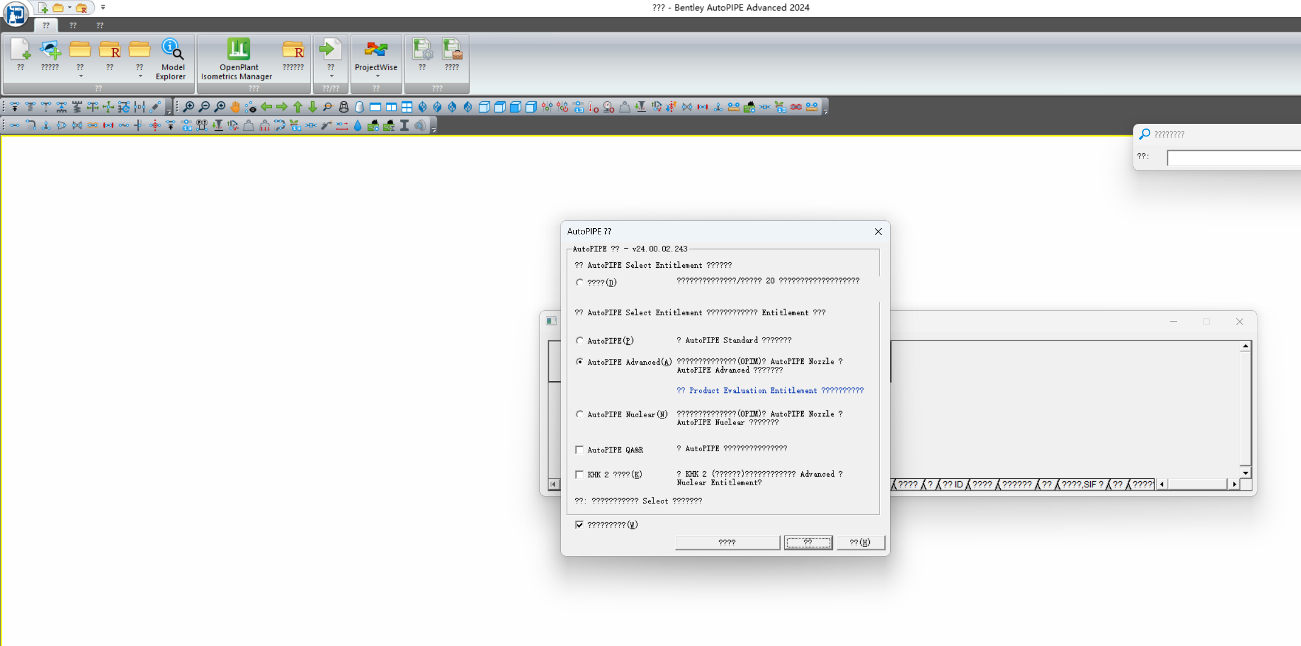Viewport: 1301px width, 646px height.
Task: Expand the ProjectWise dropdown arrow
Action: tap(377, 76)
